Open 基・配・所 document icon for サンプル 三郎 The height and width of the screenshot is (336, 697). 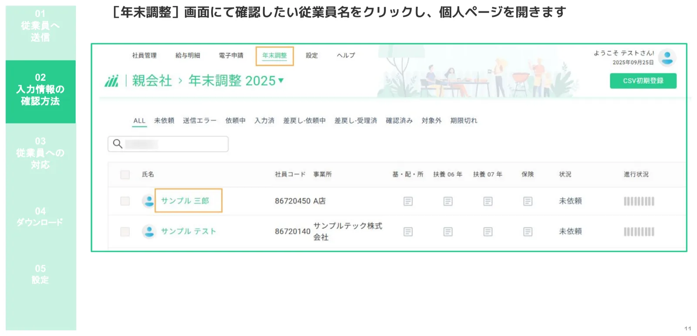point(408,201)
